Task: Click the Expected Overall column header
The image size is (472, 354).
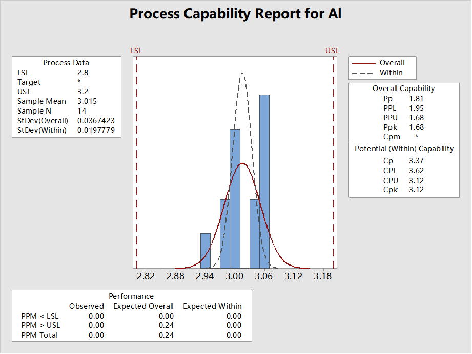Action: click(143, 306)
